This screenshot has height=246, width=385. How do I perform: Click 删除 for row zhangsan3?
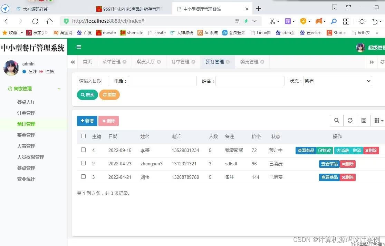tap(348, 164)
